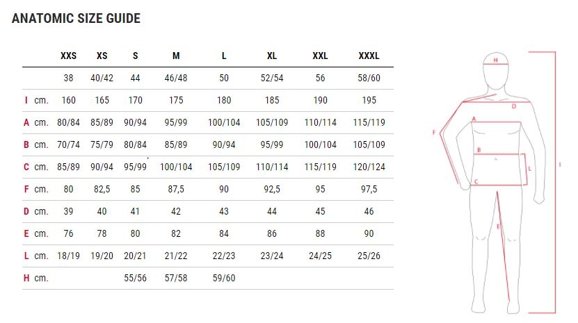The image size is (578, 323).
Task: Click the 120/124 value in the C row
Action: [369, 167]
